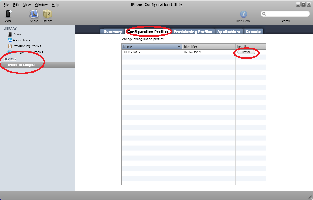Click the DEVICES section header
The height and width of the screenshot is (200, 313).
(10, 59)
